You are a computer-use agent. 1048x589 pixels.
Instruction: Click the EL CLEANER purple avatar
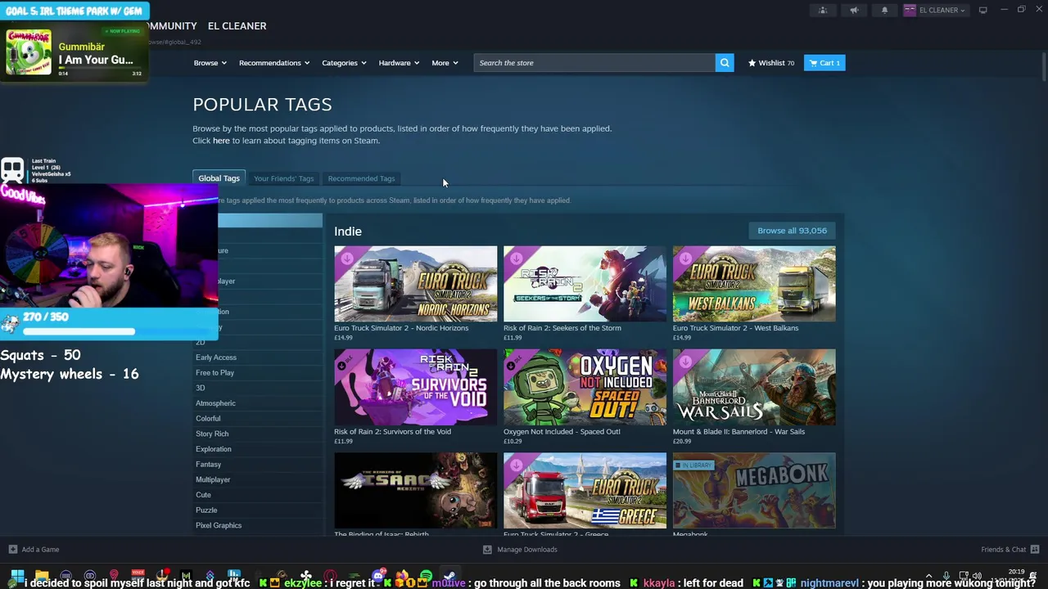pyautogui.click(x=910, y=11)
